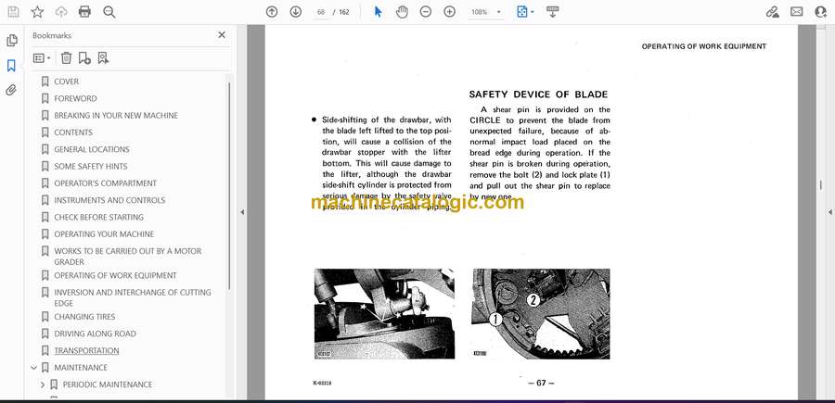The image size is (835, 403).
Task: Click the Save file icon
Action: [13, 12]
